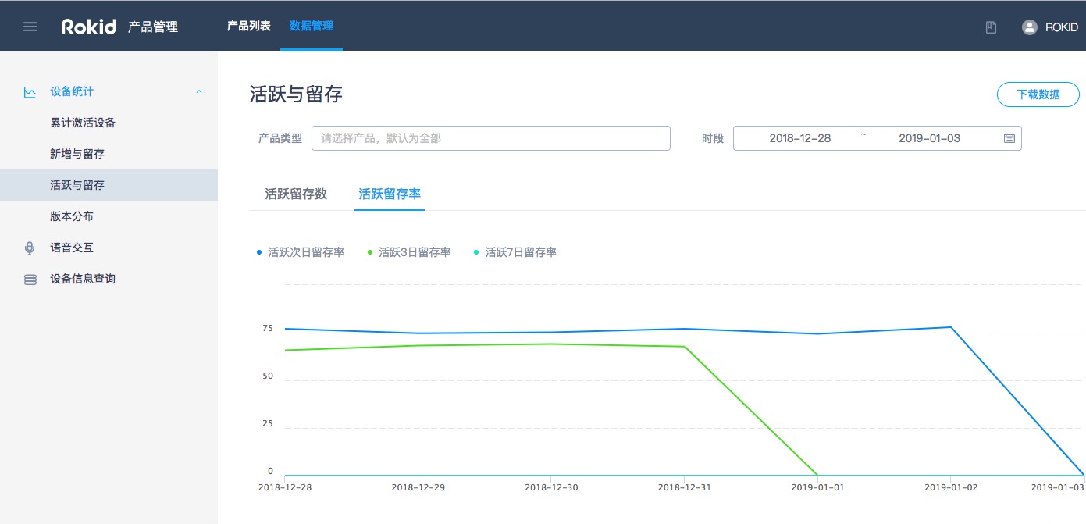Select the start date 2018-12-28
Screen dimensions: 1086x524
[799, 138]
